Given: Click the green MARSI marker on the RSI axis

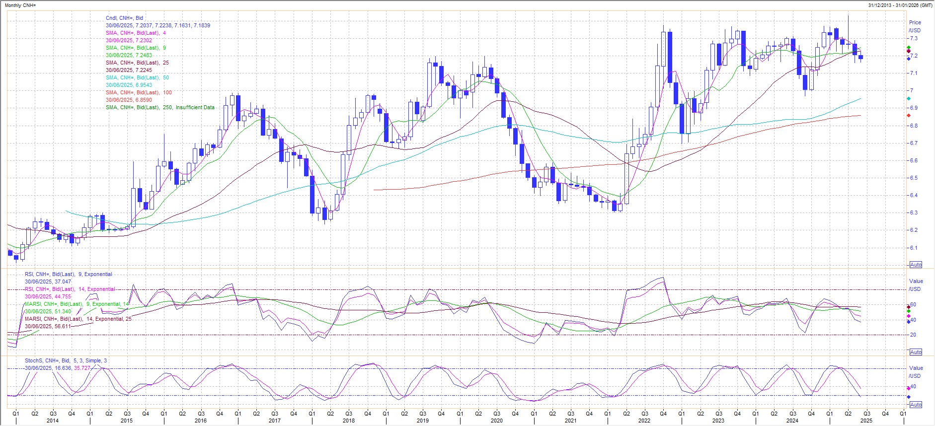Looking at the screenshot, I should click(909, 311).
